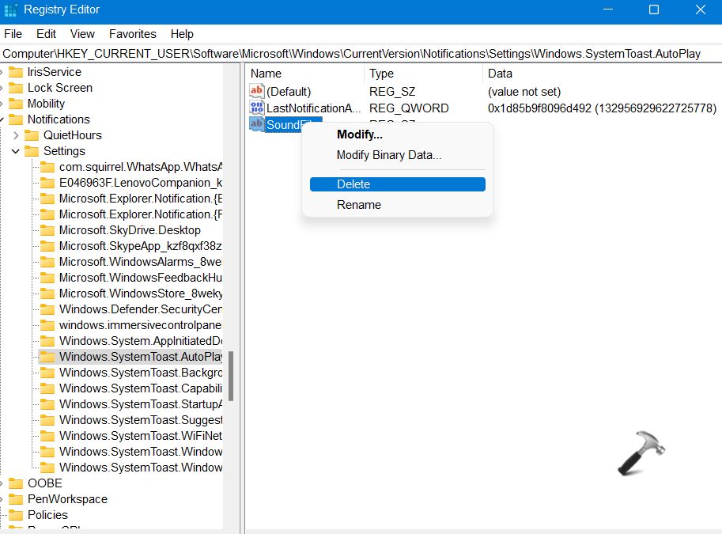Collapse the Settings tree node
The width and height of the screenshot is (722, 534).
click(16, 151)
